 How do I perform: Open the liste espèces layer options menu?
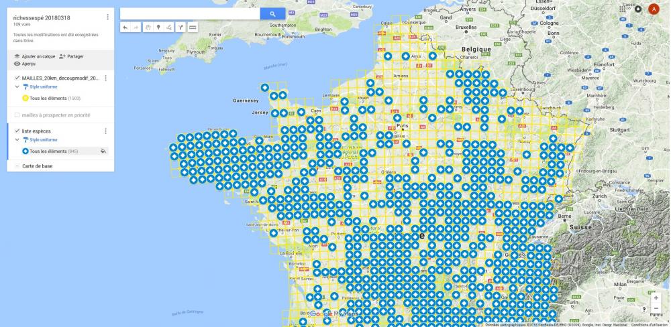click(x=105, y=131)
